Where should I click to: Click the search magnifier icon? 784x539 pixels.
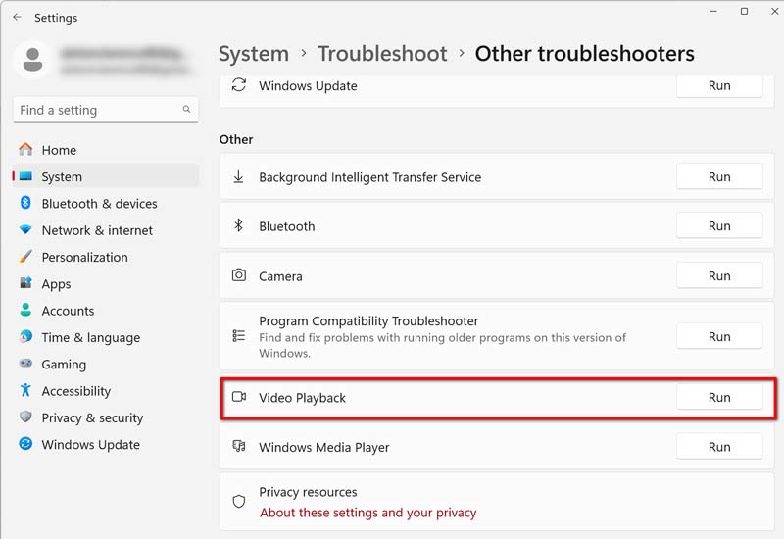[x=186, y=109]
